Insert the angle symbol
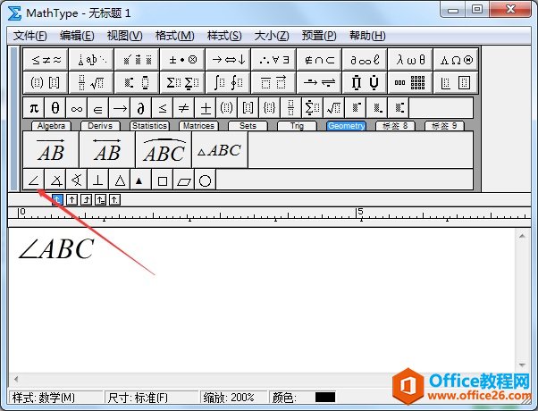This screenshot has height=411, width=538. [34, 180]
